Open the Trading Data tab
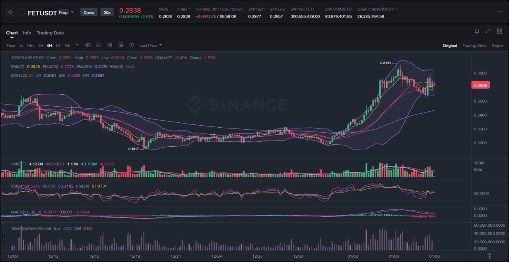 tap(50, 33)
